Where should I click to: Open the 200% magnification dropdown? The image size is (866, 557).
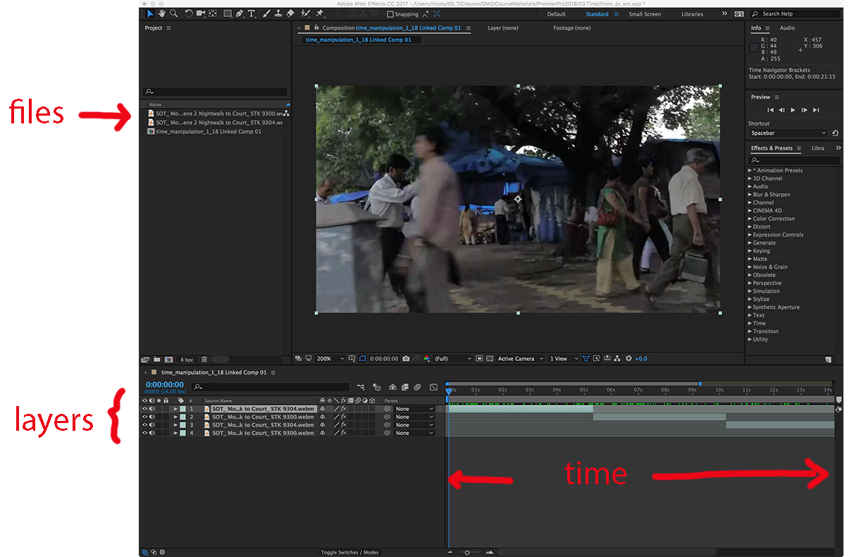(329, 359)
